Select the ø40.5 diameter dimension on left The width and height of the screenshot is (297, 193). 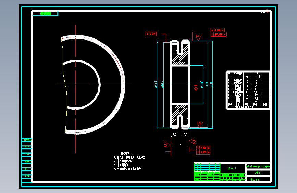156,84
